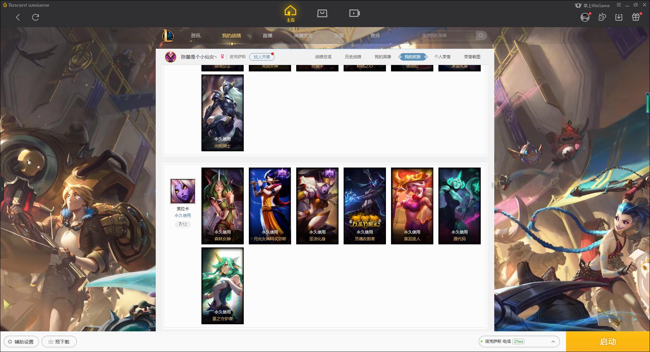This screenshot has height=352, width=650.
Task: Open the 灵魂收割者 skin card
Action: pyautogui.click(x=365, y=206)
